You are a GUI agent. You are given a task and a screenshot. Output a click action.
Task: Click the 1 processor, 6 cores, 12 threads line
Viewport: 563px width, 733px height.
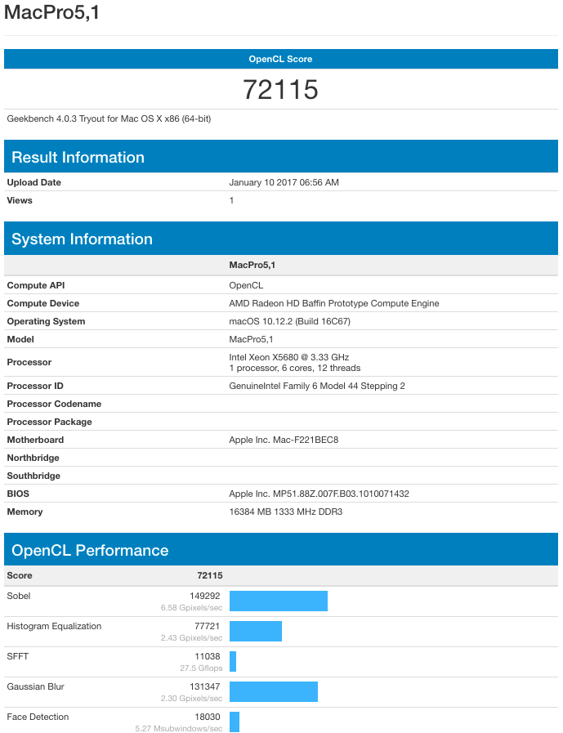pos(295,368)
